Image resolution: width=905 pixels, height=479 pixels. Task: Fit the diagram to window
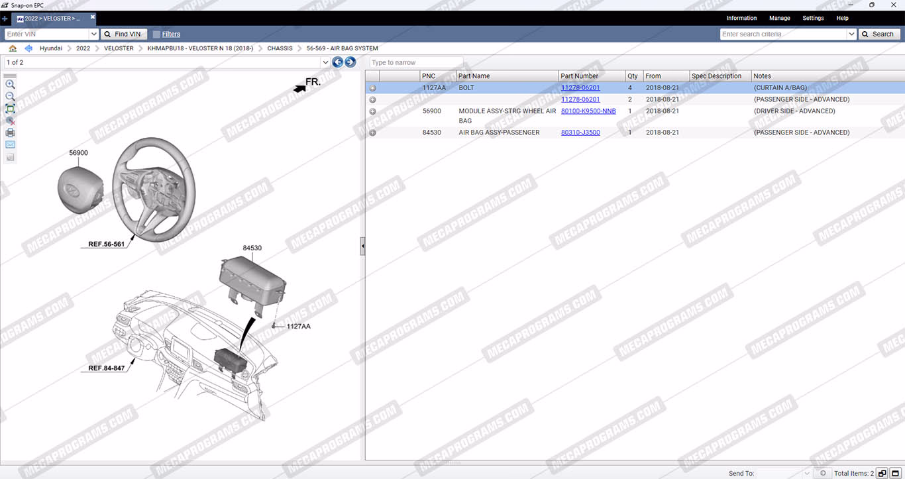point(10,109)
